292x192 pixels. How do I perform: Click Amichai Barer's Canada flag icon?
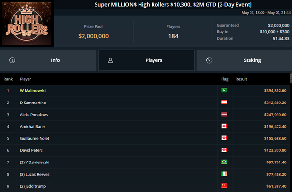pyautogui.click(x=224, y=126)
